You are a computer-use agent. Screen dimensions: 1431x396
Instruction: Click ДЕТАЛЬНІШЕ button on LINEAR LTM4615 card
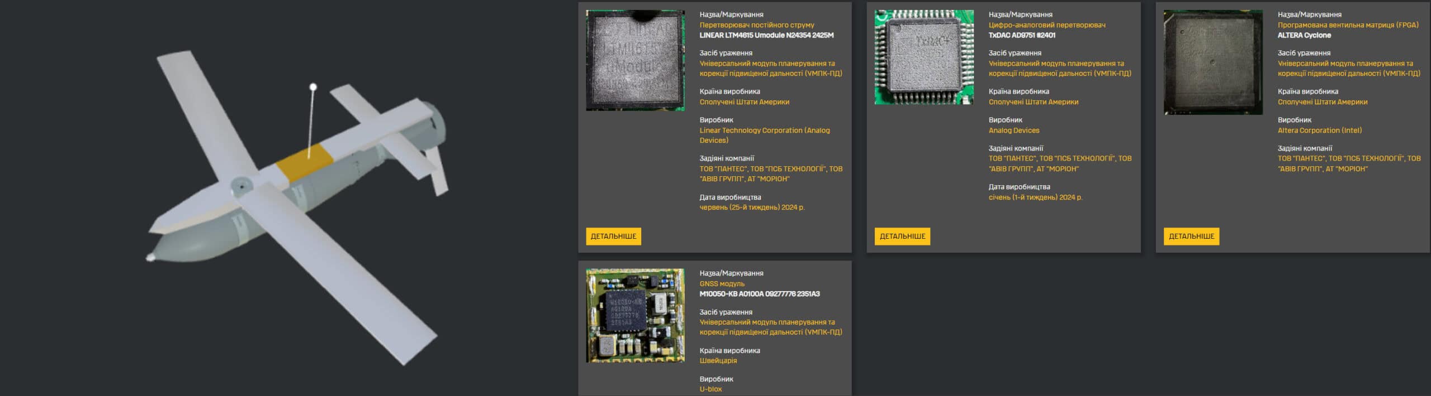(613, 236)
